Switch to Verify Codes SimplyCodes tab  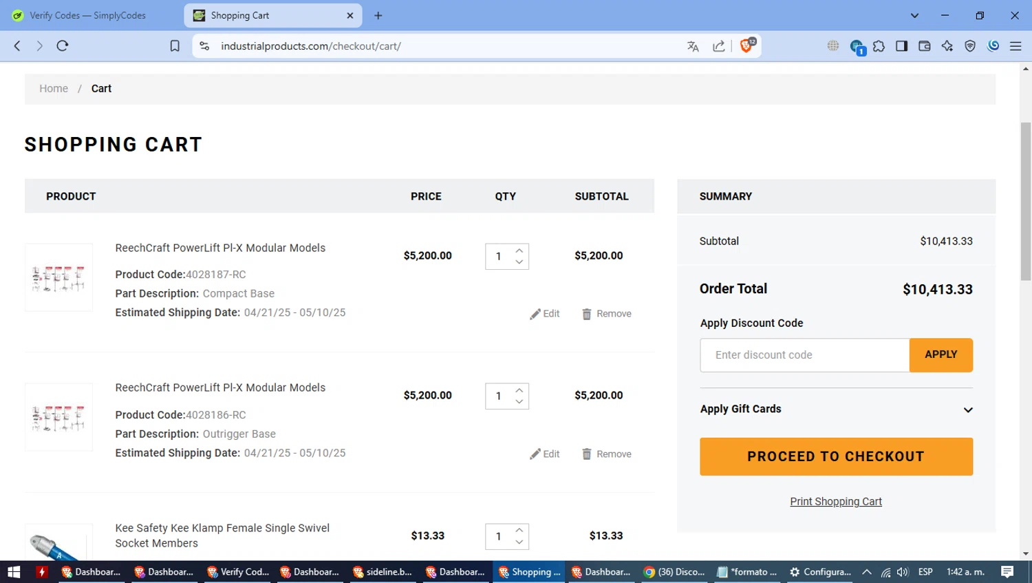pyautogui.click(x=88, y=15)
